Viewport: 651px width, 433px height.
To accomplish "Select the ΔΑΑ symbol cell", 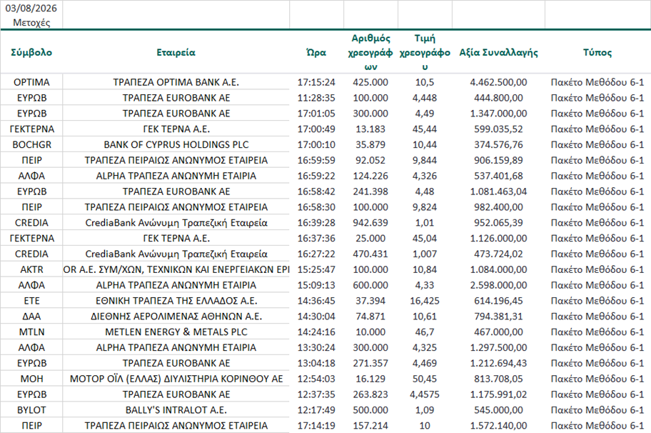I will 31,317.
